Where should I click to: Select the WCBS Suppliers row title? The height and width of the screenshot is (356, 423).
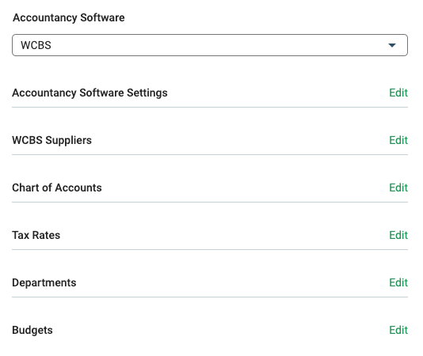pyautogui.click(x=51, y=140)
